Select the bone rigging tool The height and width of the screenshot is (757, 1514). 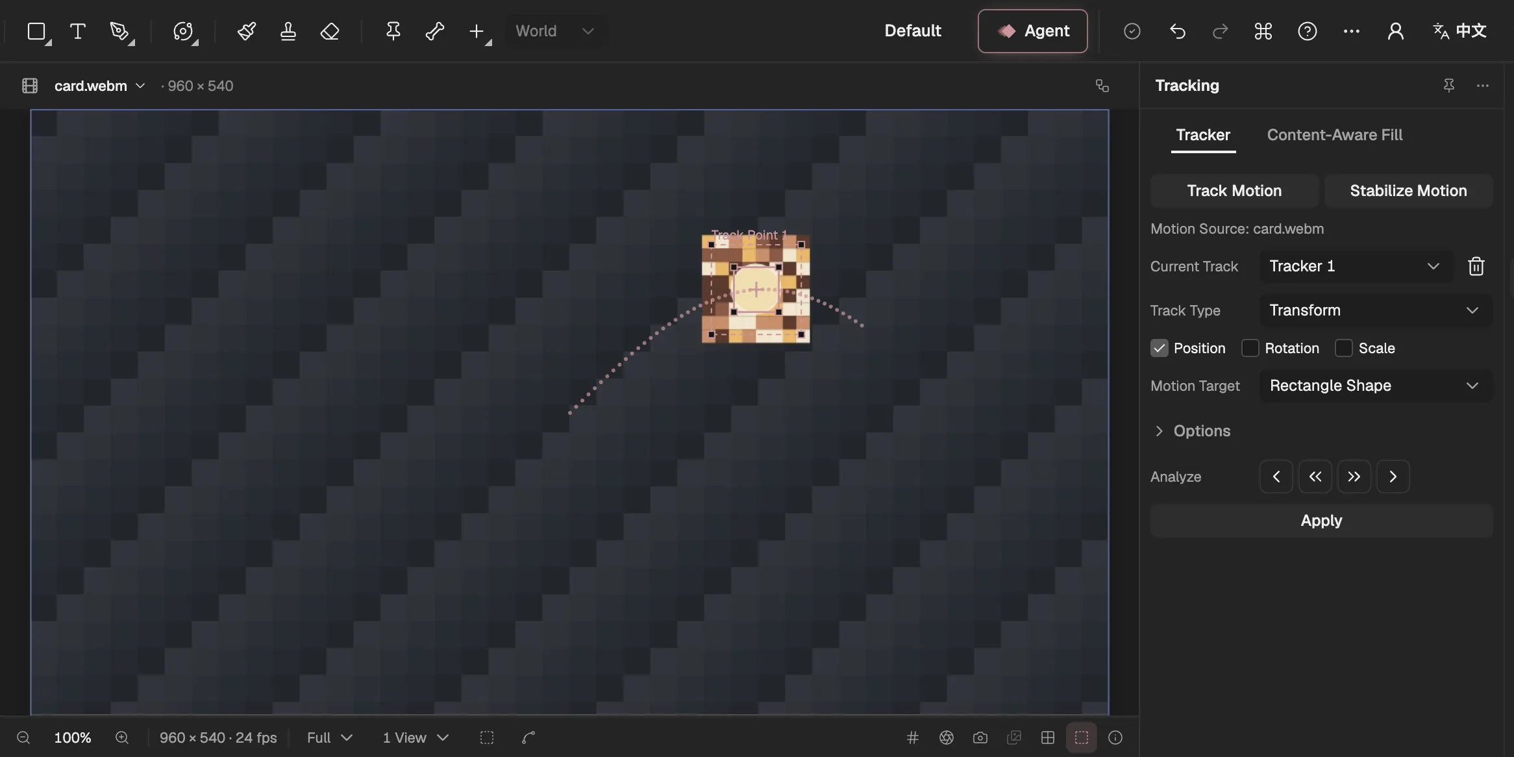click(x=434, y=31)
